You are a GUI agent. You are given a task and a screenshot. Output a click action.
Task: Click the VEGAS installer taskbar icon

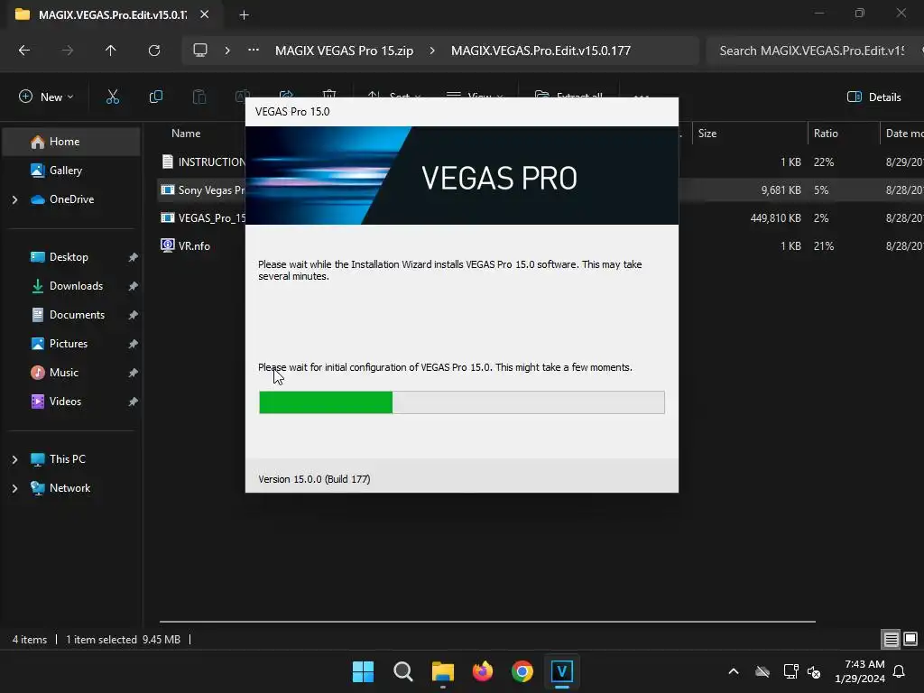pos(562,671)
